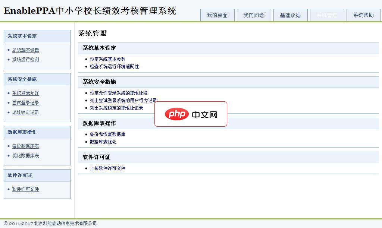Switch to 我的问卷 navigation tab

[x=254, y=15]
